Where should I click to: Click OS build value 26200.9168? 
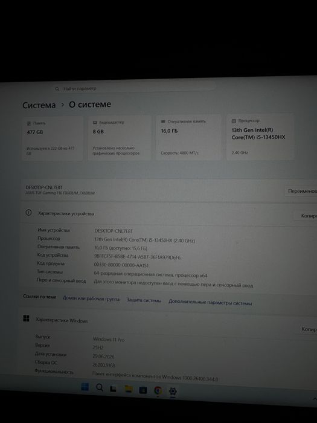[x=103, y=365]
